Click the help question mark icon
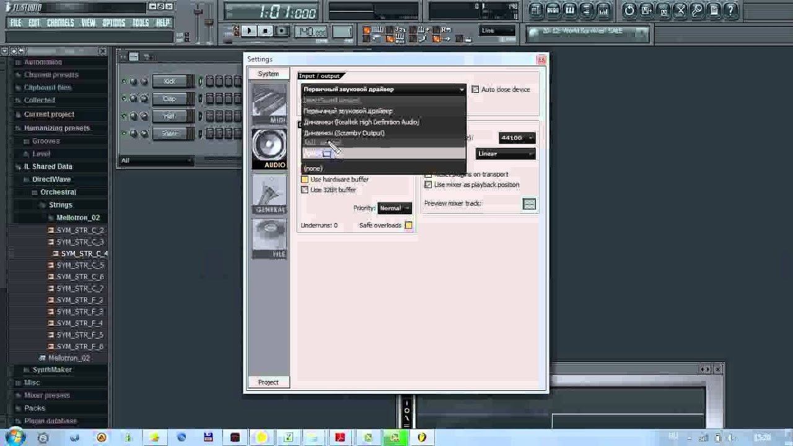Viewport: 793px width, 446px height. [x=731, y=10]
